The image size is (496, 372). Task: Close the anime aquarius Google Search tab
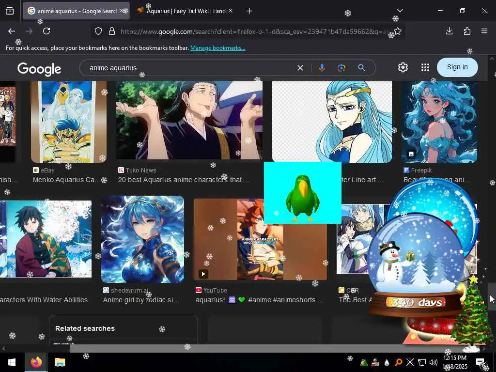(122, 11)
